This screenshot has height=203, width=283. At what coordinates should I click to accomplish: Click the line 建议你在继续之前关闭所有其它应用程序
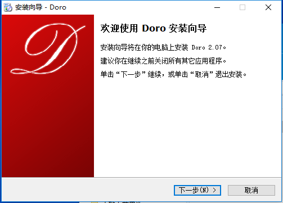click(x=163, y=61)
